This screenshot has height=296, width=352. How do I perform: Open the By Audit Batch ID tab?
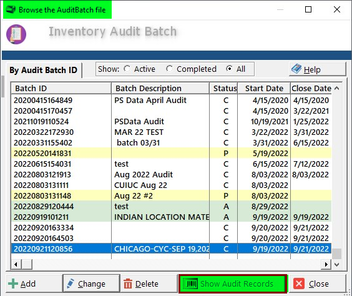(x=43, y=70)
